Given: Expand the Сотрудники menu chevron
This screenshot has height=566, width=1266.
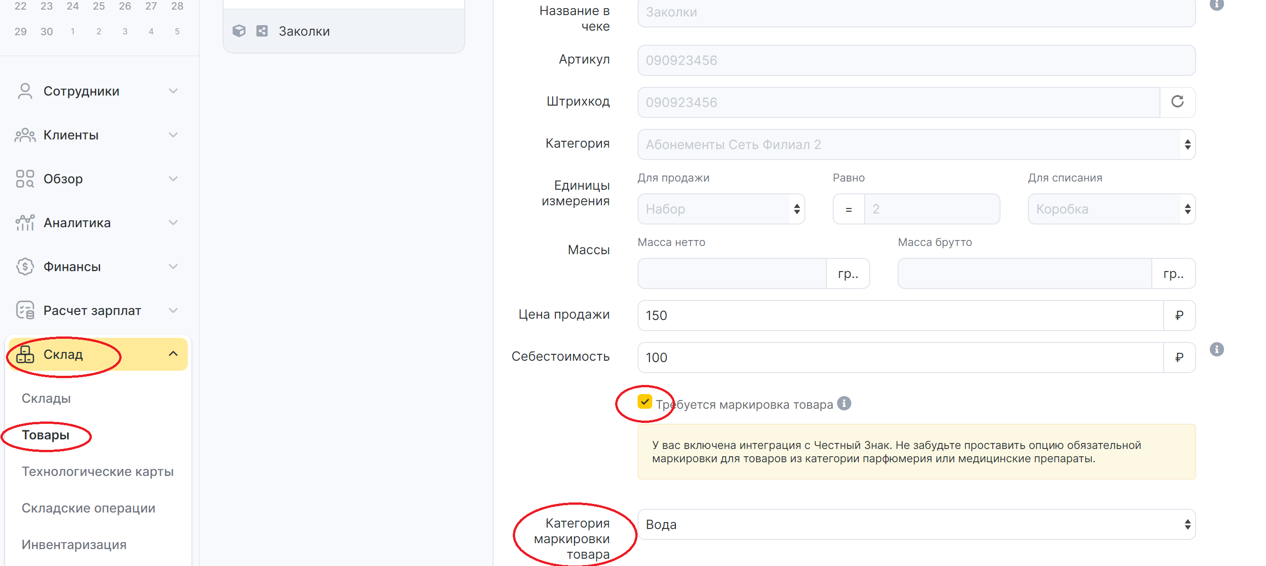Looking at the screenshot, I should point(173,91).
